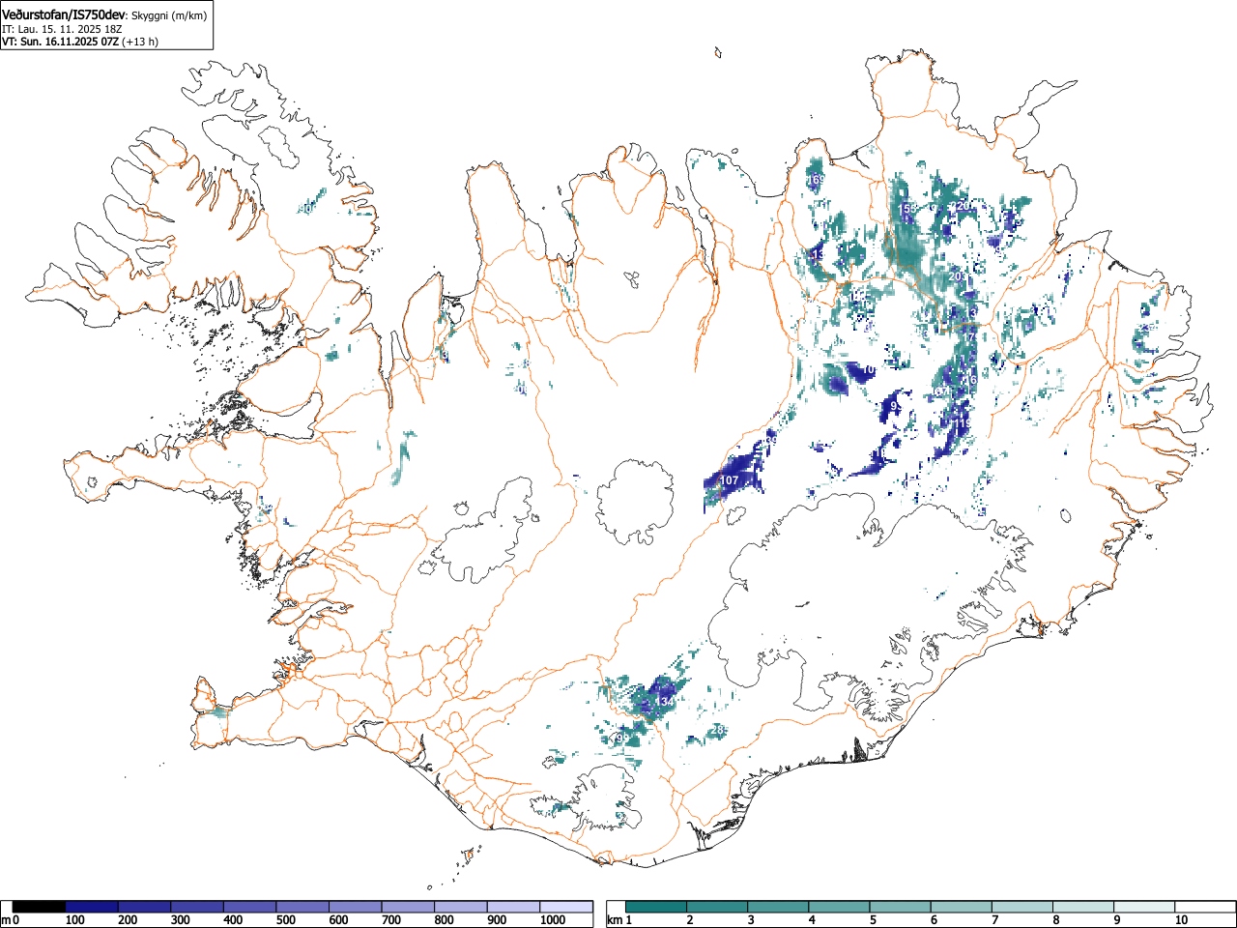Click the '(+13 h)' forecast offset text

tap(140, 42)
